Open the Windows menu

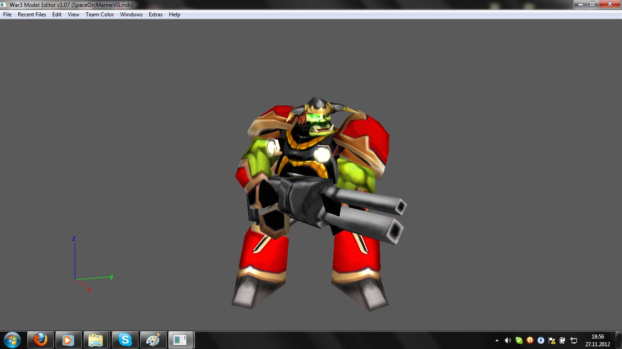[x=131, y=15]
